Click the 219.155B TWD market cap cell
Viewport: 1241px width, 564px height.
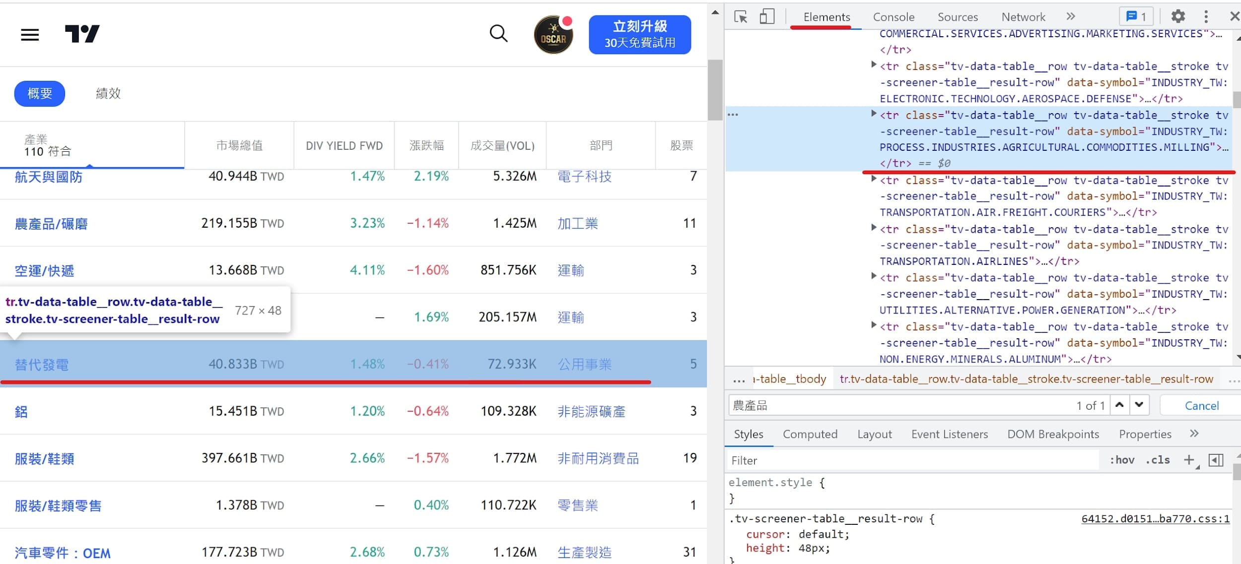243,223
